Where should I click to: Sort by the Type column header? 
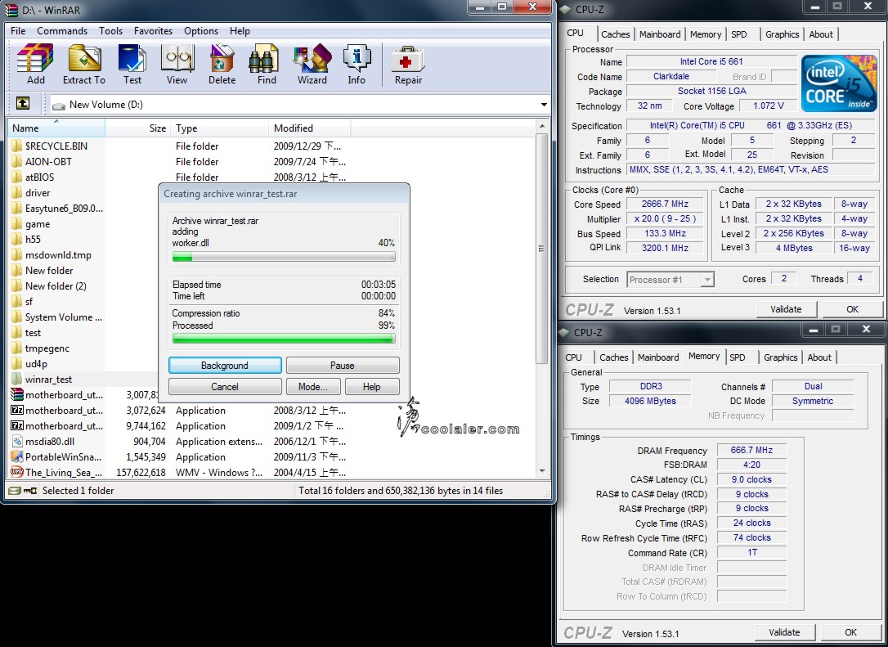click(219, 128)
